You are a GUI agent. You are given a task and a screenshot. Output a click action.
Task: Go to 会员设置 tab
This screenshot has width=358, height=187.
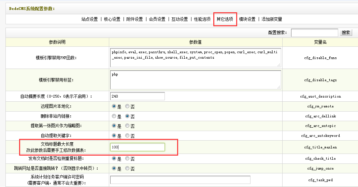pos(157,19)
